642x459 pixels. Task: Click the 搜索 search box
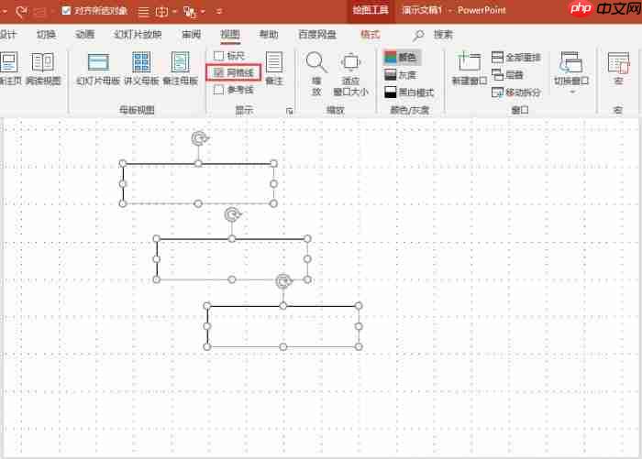pyautogui.click(x=443, y=35)
